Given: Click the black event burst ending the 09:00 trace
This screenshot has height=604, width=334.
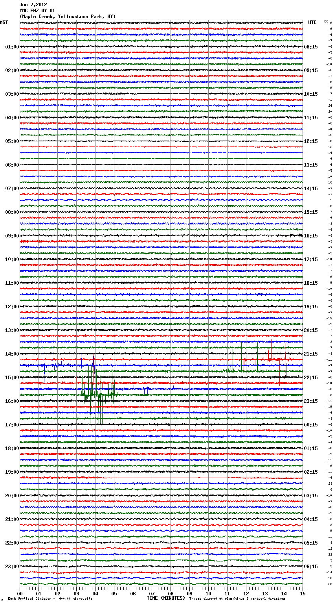Looking at the screenshot, I should click(x=296, y=235).
